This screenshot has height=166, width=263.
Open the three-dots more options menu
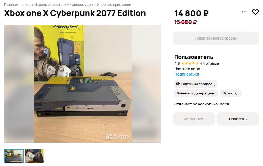244,12
